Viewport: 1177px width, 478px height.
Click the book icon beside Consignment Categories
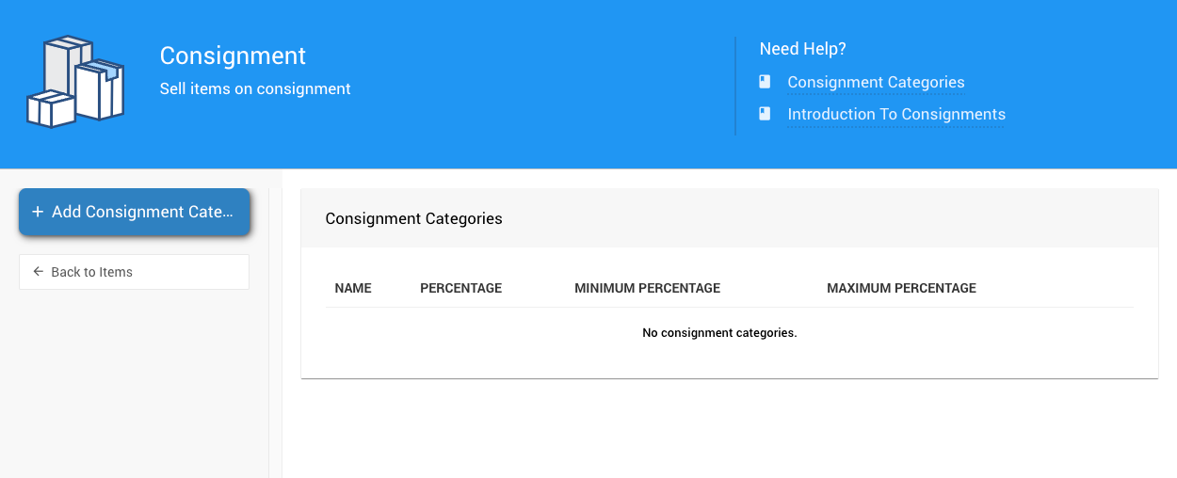pyautogui.click(x=766, y=82)
